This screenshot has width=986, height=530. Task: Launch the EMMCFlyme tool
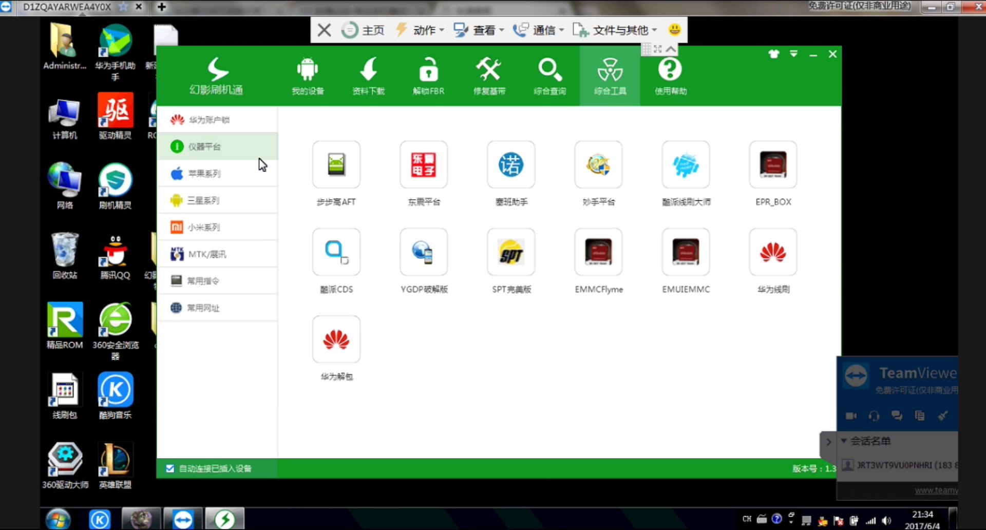coord(598,252)
